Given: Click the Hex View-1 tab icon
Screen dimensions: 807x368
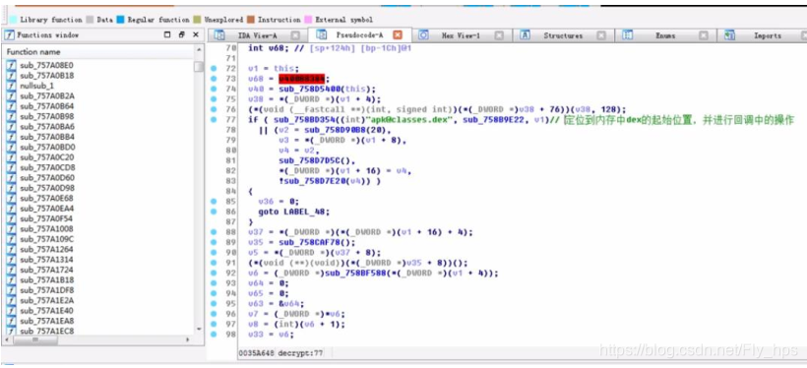Looking at the screenshot, I should pos(423,35).
